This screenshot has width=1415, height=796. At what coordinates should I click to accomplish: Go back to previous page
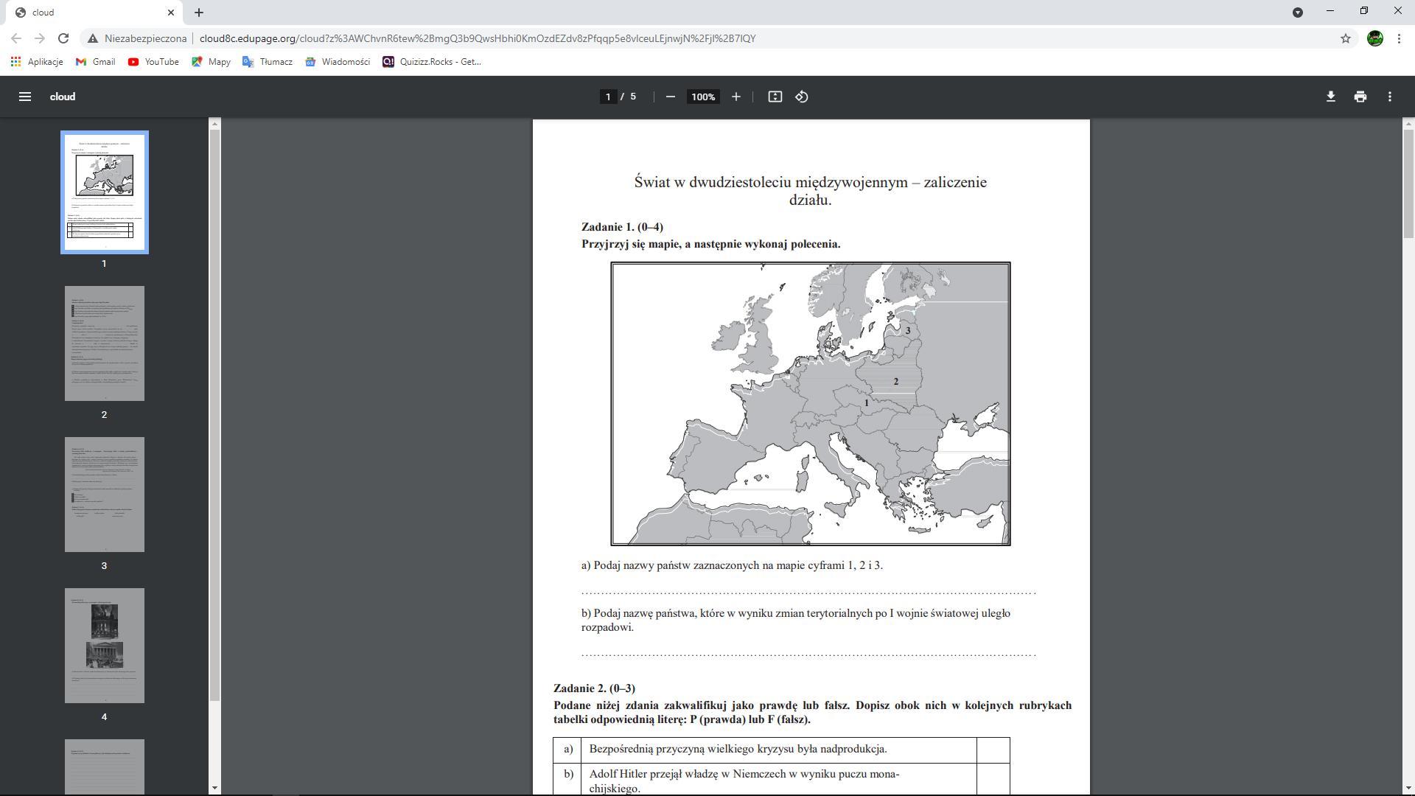16,38
